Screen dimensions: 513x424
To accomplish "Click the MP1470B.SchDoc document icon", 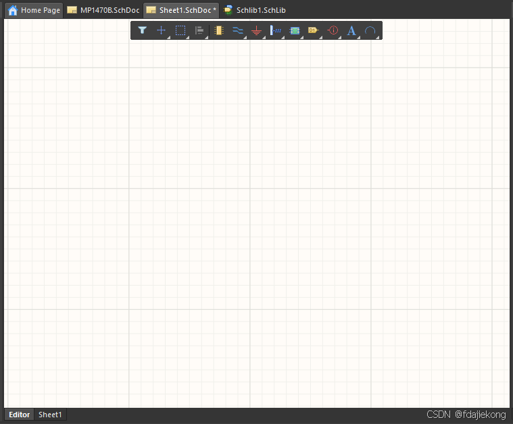I will pyautogui.click(x=72, y=10).
